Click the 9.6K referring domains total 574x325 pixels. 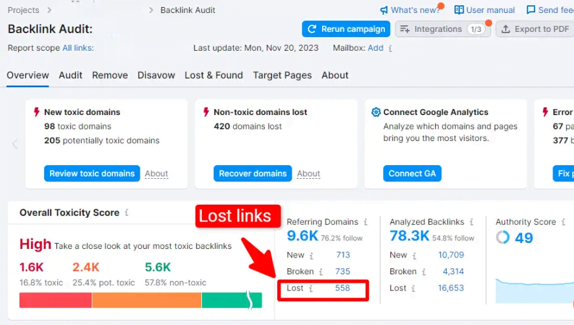coord(303,236)
